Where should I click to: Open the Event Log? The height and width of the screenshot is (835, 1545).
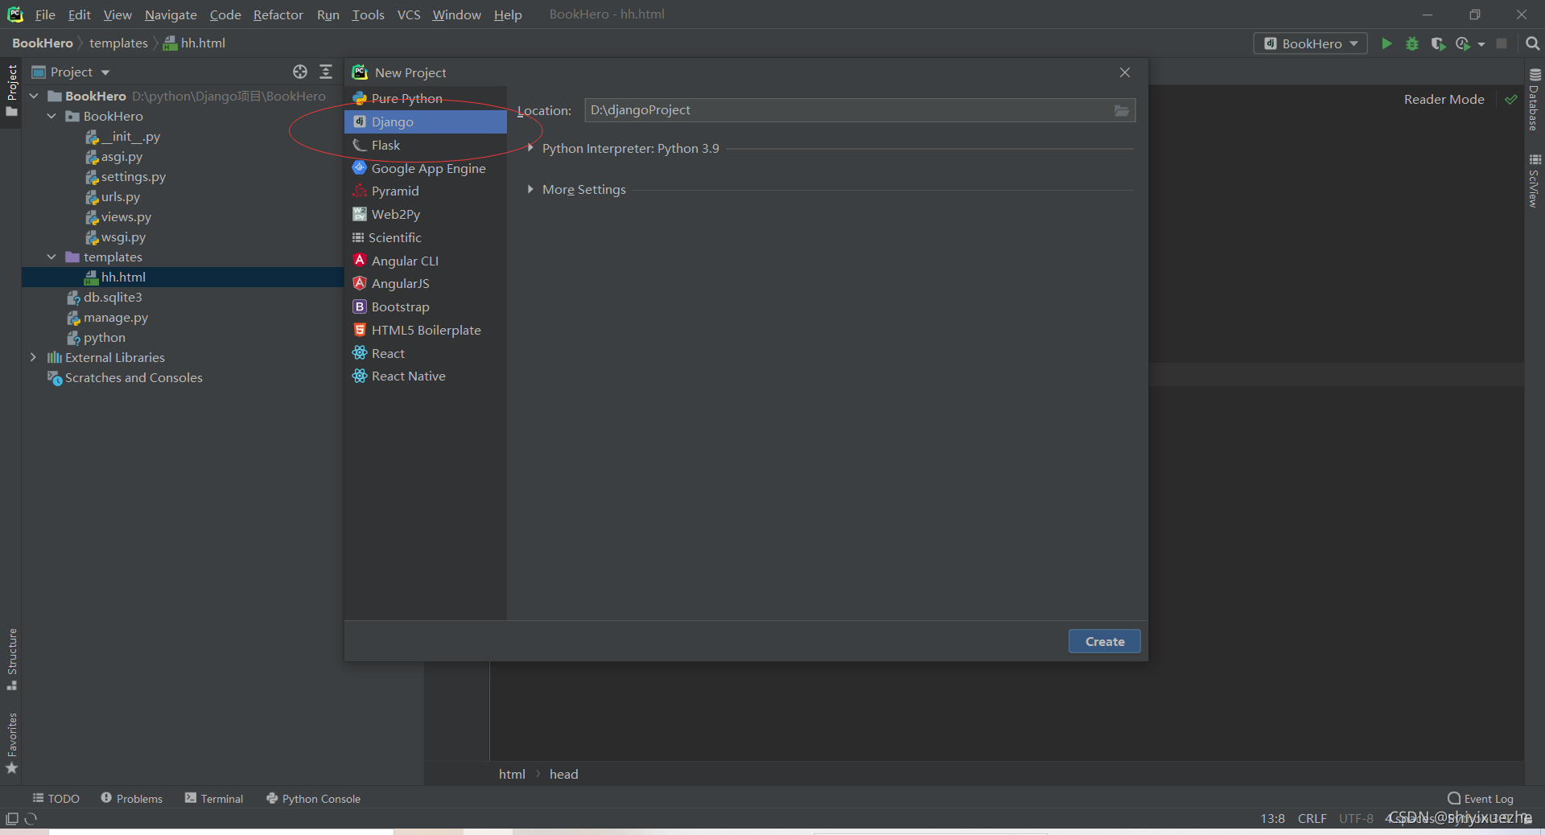(1481, 798)
